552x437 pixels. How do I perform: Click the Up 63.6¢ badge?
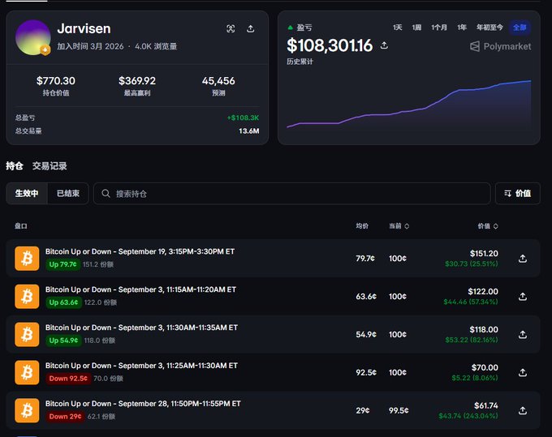(63, 302)
